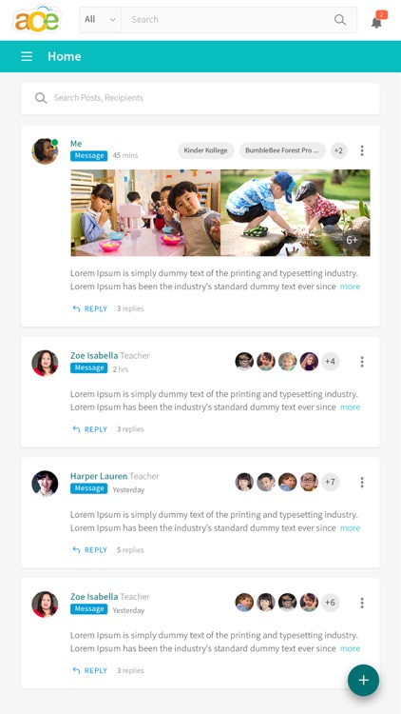
Task: Show the +7 more recipients on Harper's post
Action: click(x=330, y=482)
